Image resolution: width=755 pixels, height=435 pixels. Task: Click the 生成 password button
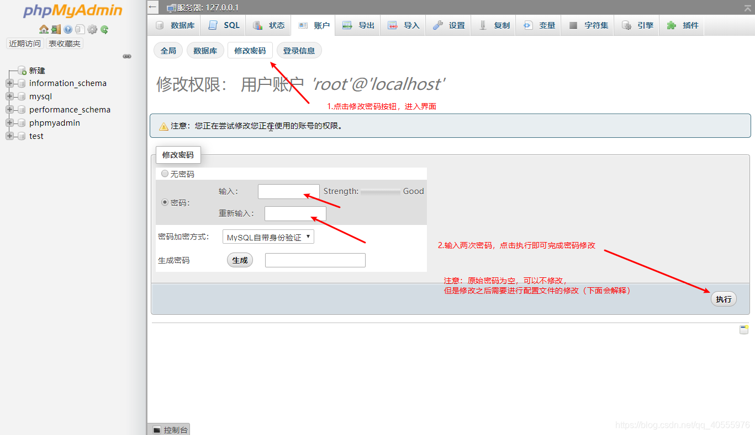click(x=240, y=260)
